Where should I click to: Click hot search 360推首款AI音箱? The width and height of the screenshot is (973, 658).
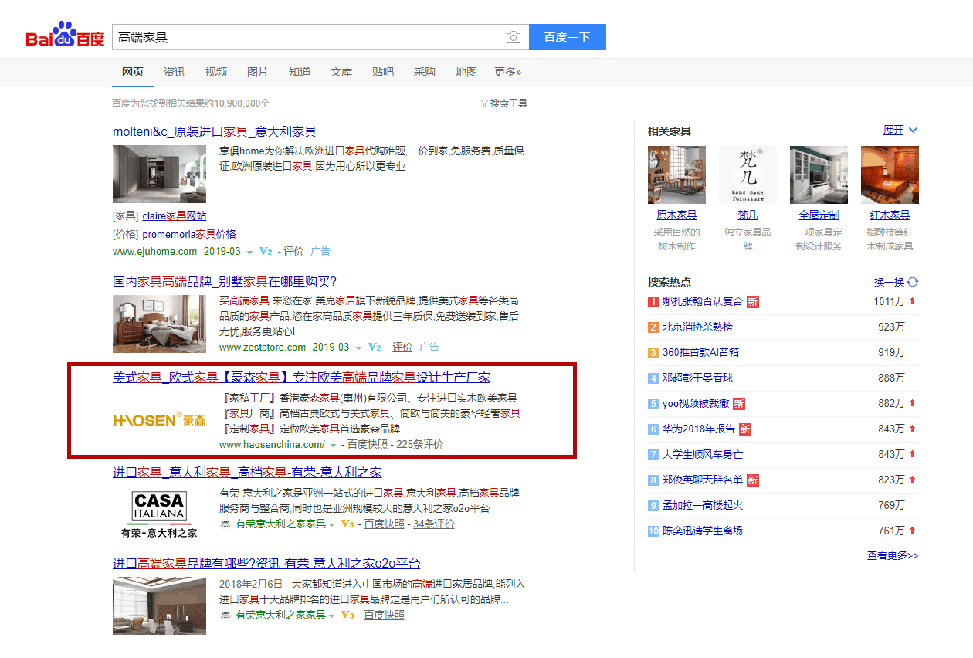pos(700,352)
